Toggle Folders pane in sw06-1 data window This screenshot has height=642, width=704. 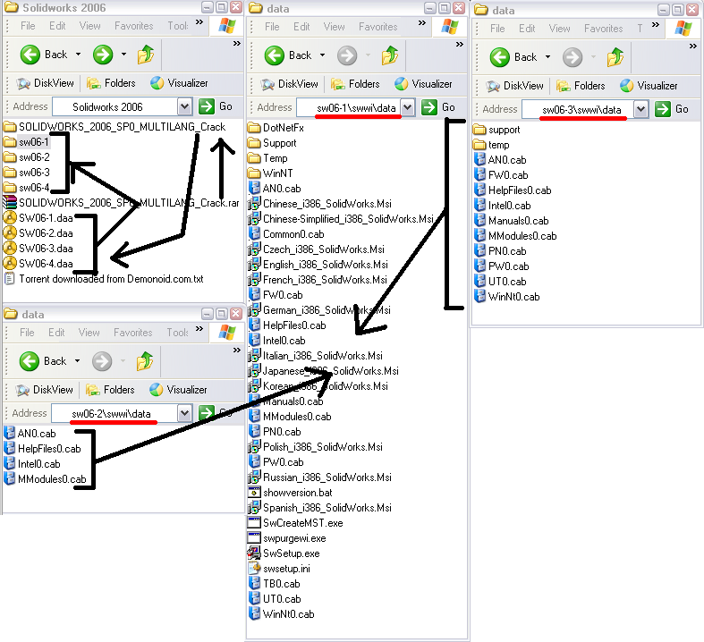pos(355,84)
